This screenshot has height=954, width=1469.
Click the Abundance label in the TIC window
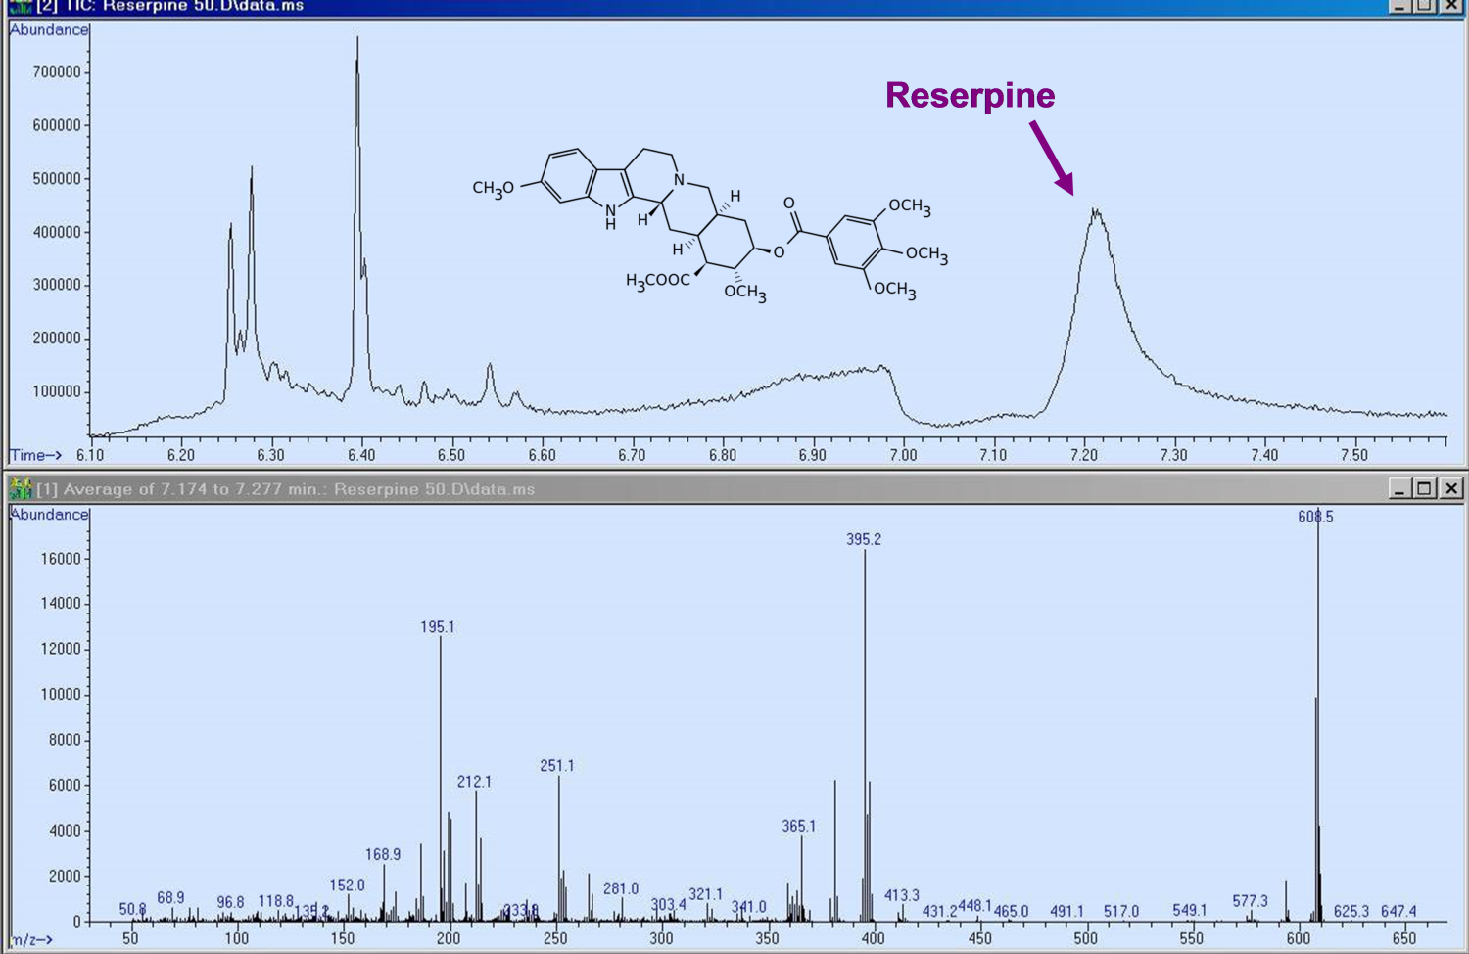click(x=49, y=29)
